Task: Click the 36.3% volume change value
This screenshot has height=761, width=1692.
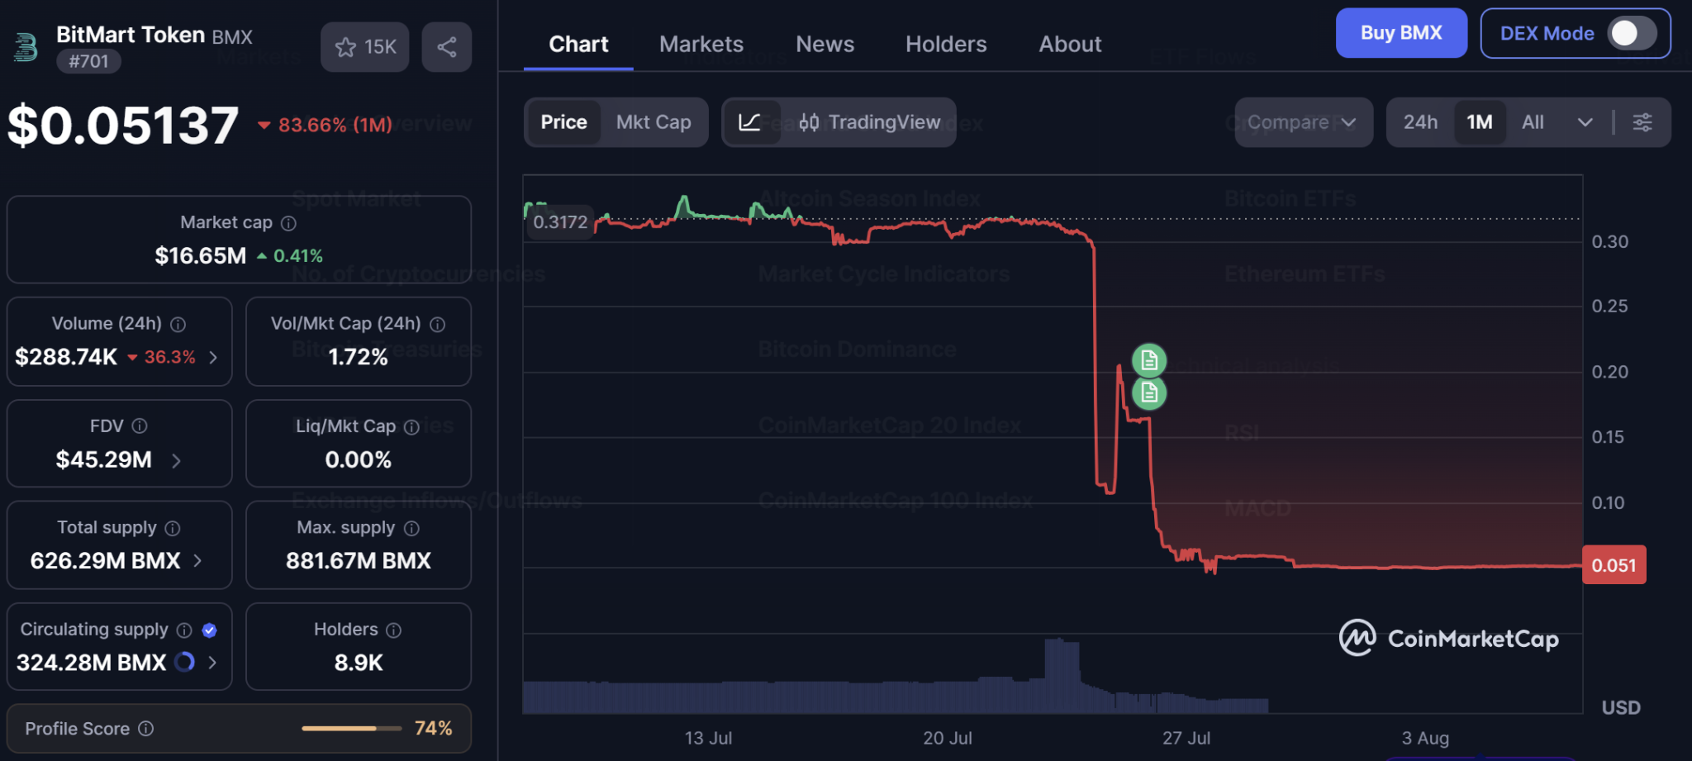Action: pos(161,357)
